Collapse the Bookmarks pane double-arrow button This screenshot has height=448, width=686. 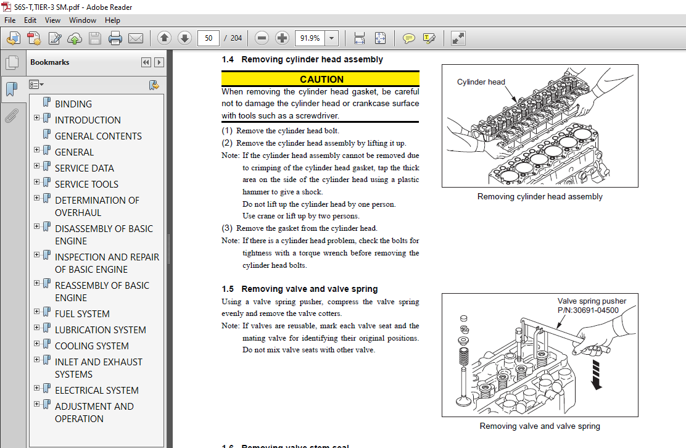[x=146, y=62]
